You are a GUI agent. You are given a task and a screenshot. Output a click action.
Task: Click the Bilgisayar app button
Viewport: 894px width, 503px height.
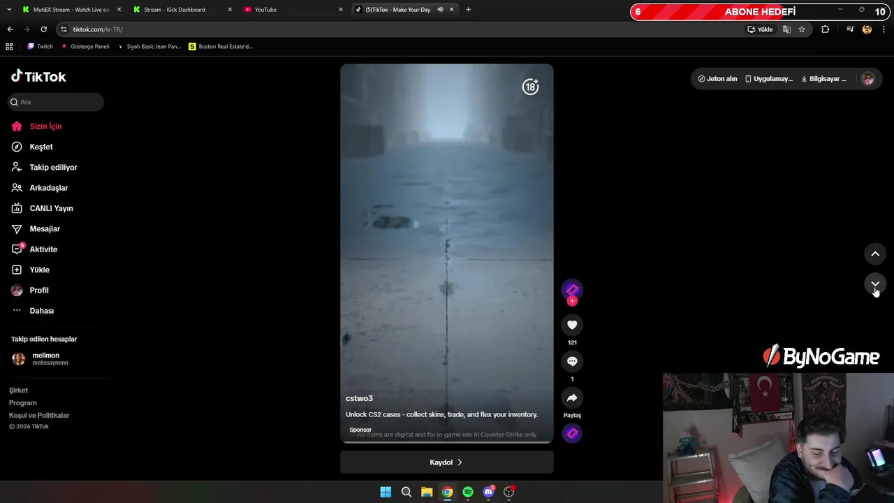(x=823, y=79)
